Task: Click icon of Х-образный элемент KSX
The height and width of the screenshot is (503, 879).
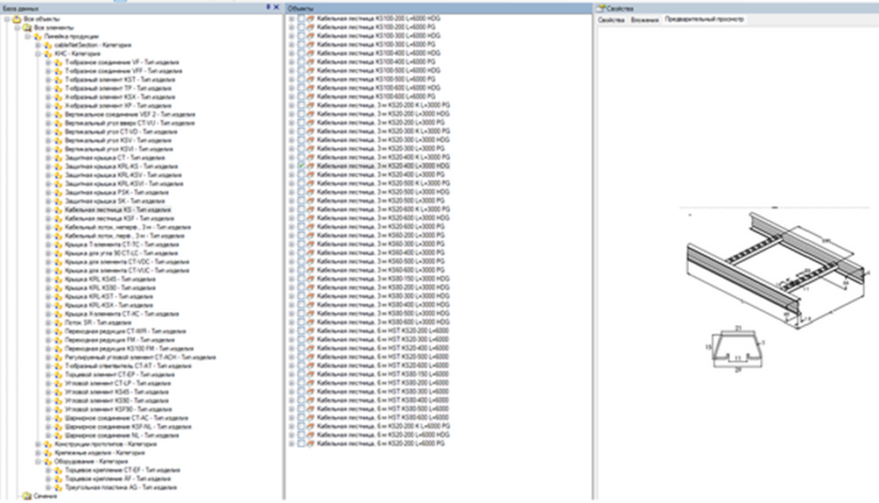Action: tap(58, 97)
